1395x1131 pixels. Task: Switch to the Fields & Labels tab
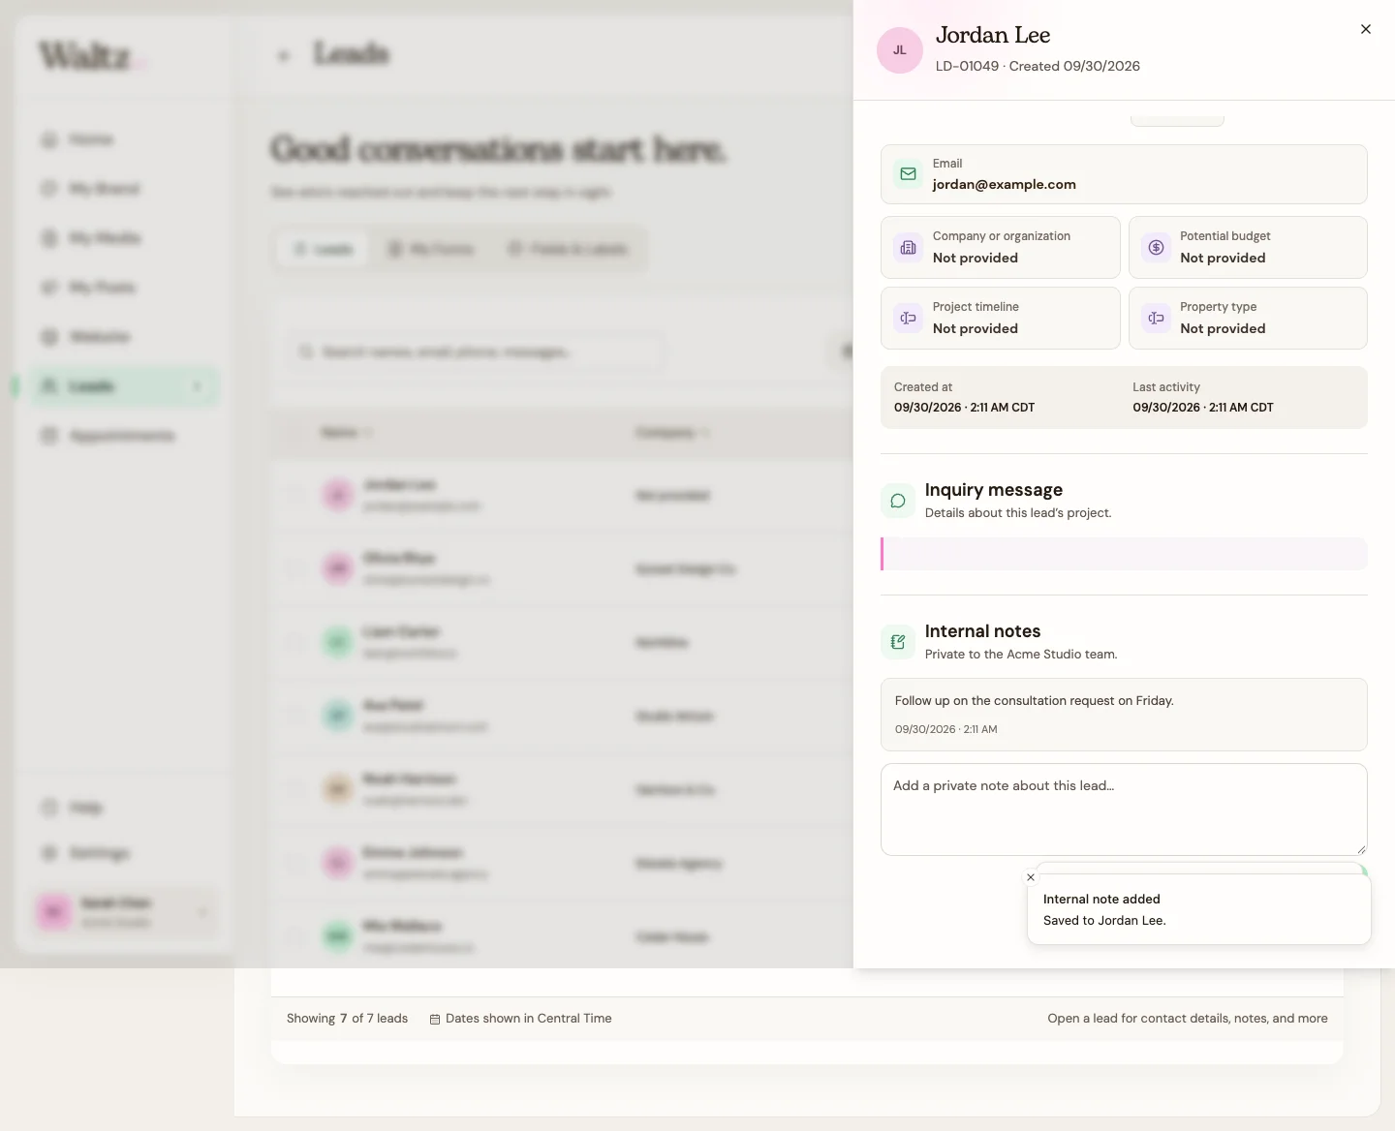[x=568, y=249]
